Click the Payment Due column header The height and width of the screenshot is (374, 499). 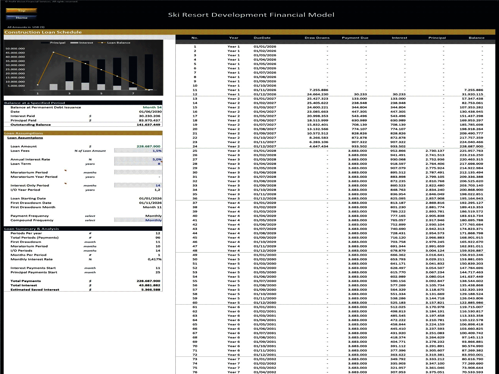(355, 38)
